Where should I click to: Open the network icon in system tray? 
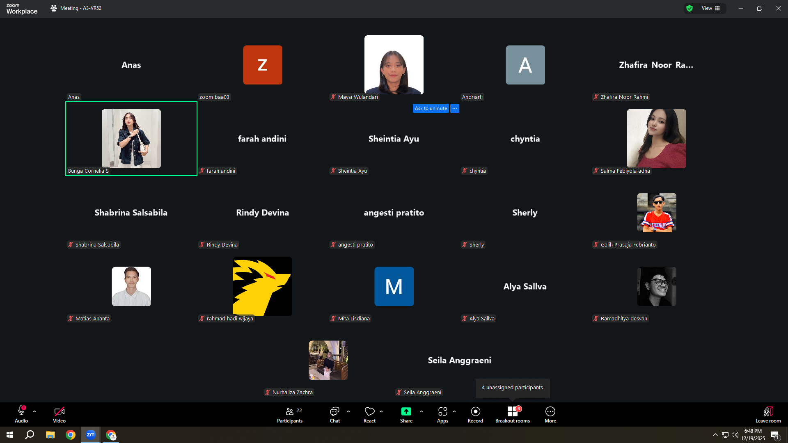point(725,435)
